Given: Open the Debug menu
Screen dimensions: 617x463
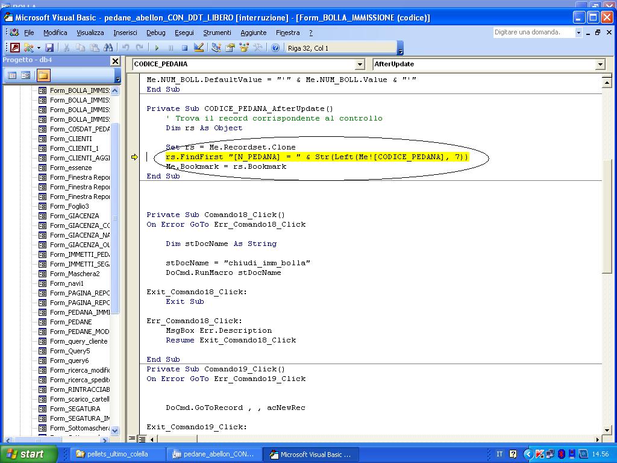Looking at the screenshot, I should [x=156, y=33].
